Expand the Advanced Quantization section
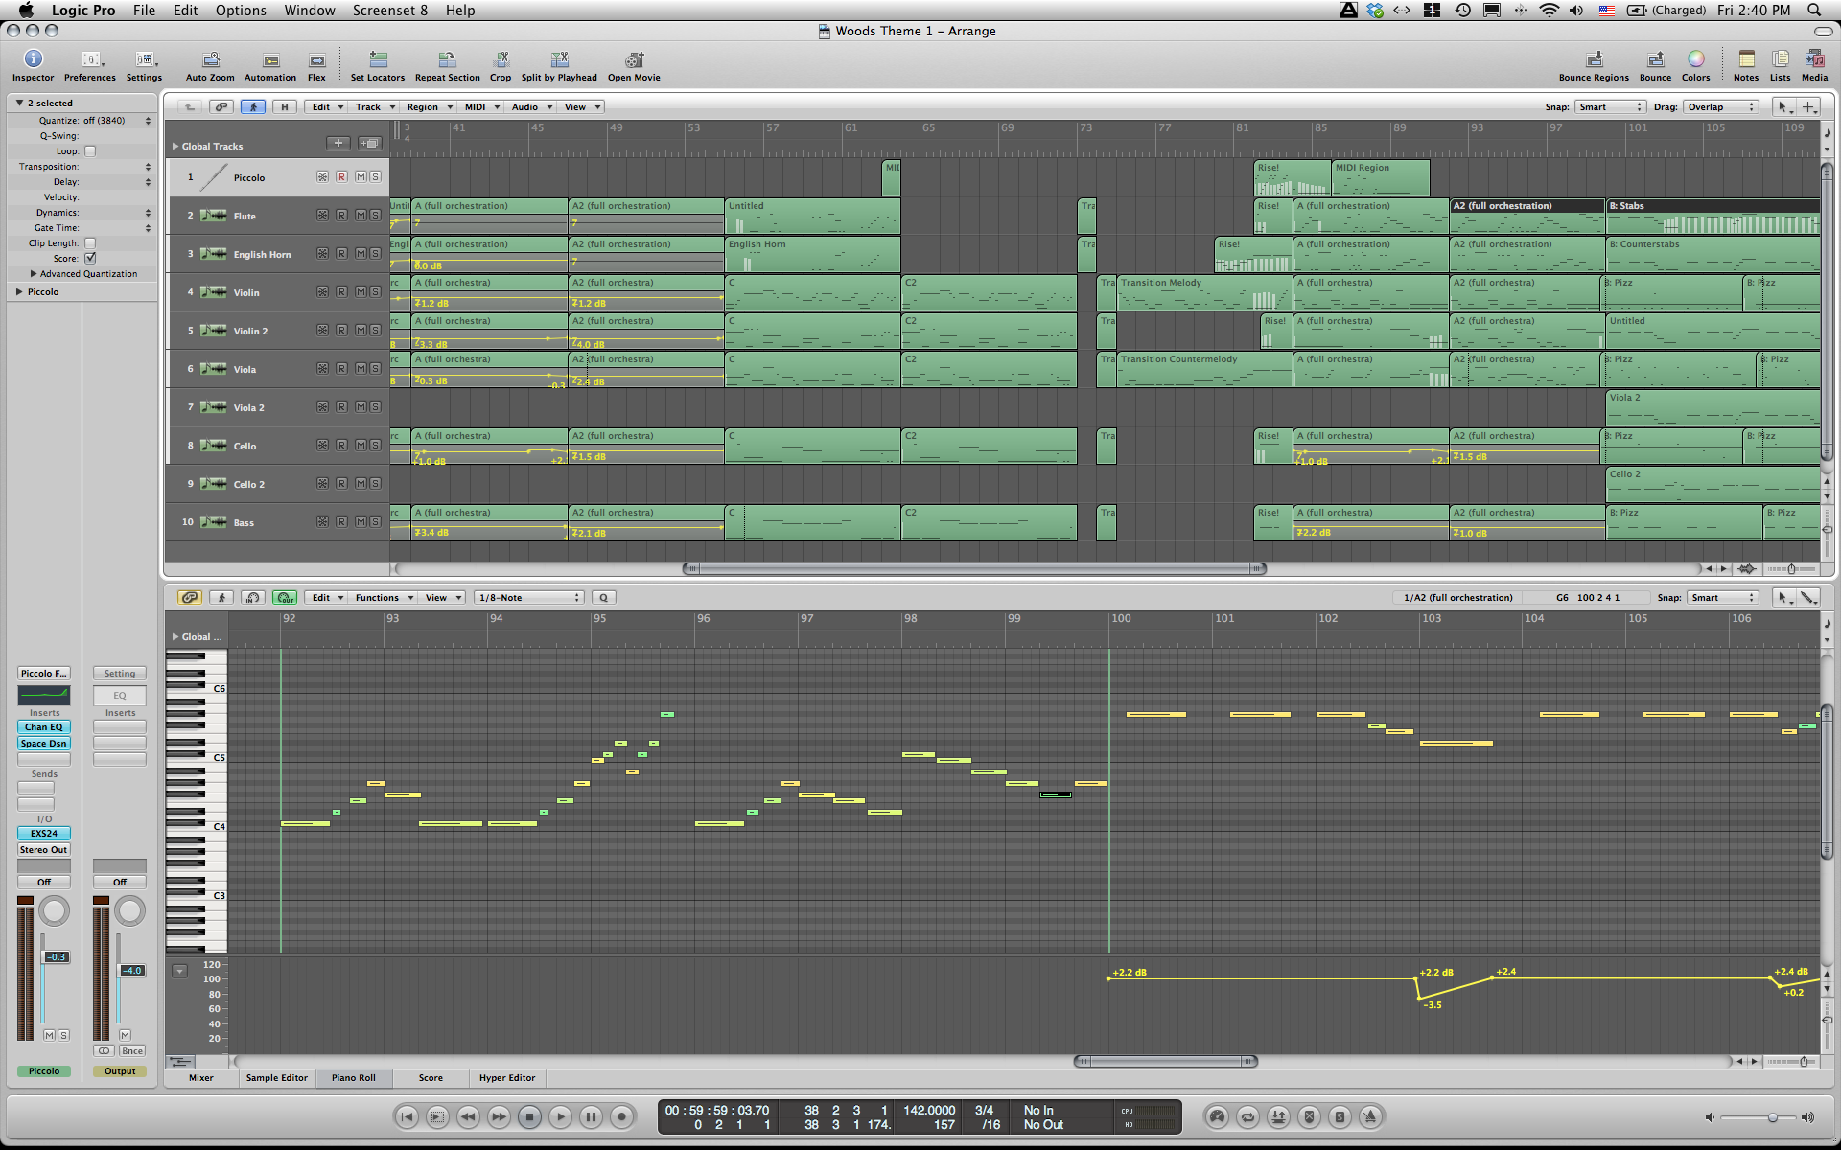Image resolution: width=1841 pixels, height=1150 pixels. click(x=34, y=274)
